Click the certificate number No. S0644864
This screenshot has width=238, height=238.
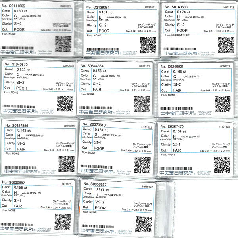[92, 66]
